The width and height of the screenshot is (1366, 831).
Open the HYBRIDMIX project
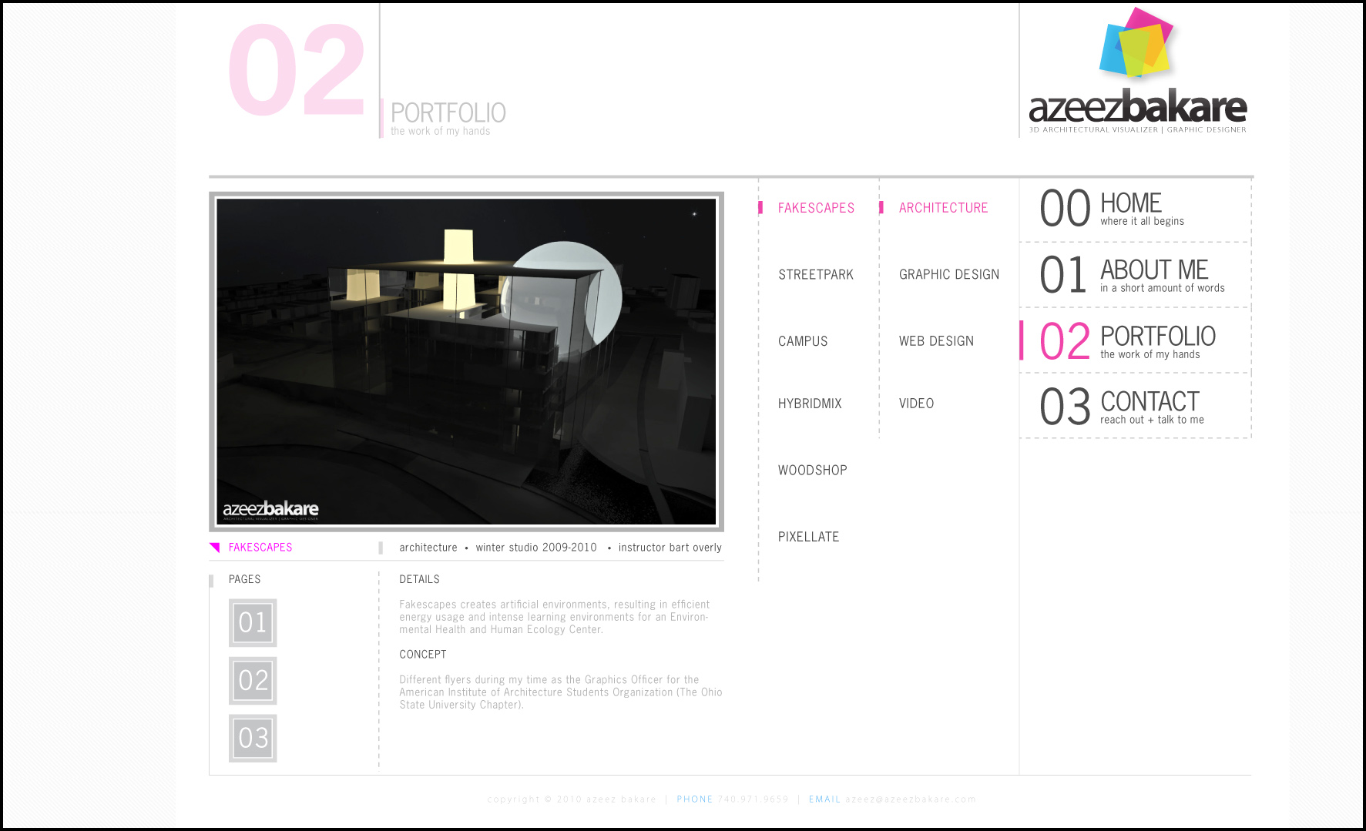(809, 404)
